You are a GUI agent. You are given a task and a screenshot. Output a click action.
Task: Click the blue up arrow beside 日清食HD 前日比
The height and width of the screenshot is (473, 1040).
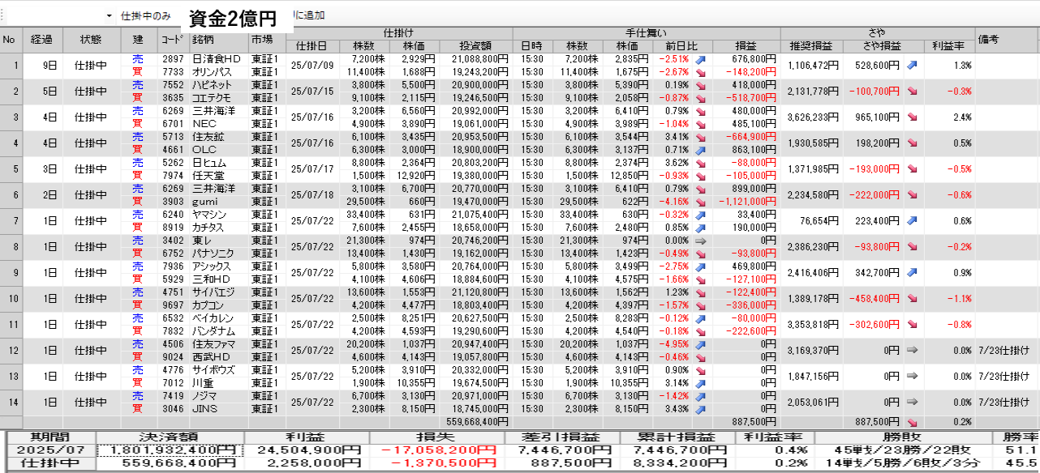tap(701, 59)
